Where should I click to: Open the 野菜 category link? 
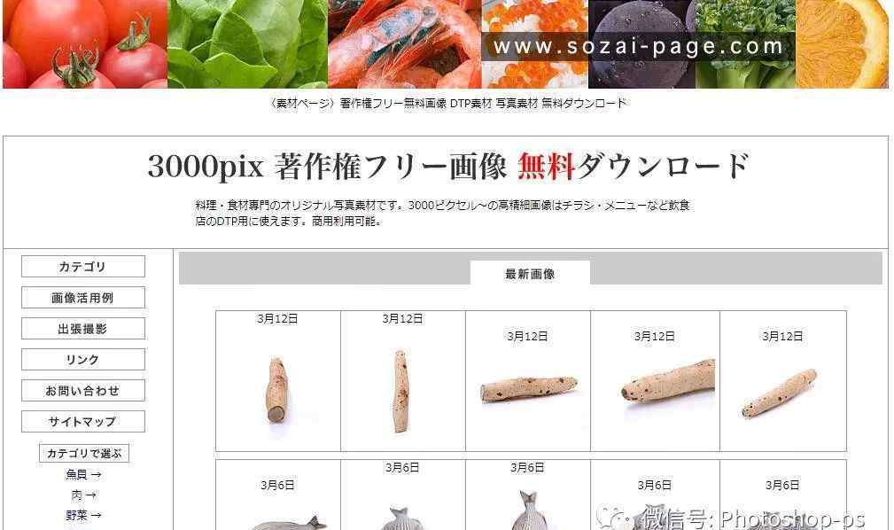pyautogui.click(x=83, y=515)
